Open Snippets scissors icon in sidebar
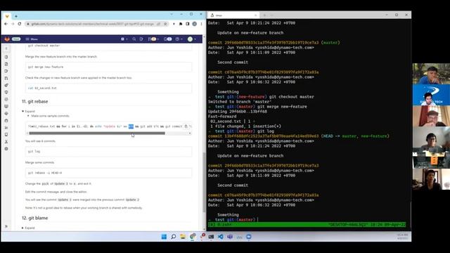Viewport: 450px width, 253px height. pyautogui.click(x=6, y=142)
